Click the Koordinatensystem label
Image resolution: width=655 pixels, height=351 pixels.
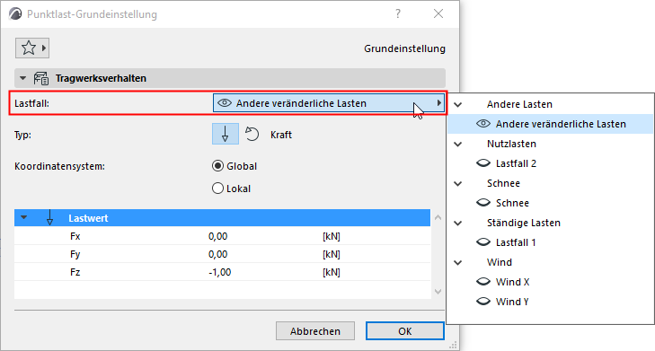tap(59, 166)
